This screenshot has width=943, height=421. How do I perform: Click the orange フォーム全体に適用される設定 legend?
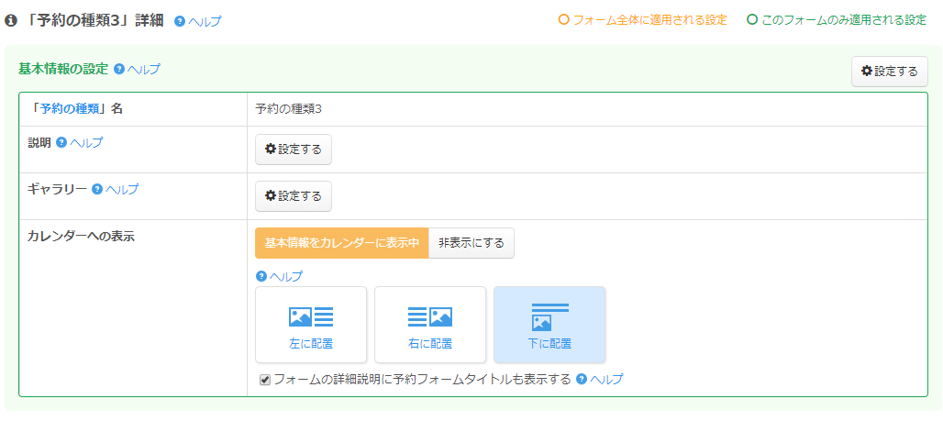point(642,20)
